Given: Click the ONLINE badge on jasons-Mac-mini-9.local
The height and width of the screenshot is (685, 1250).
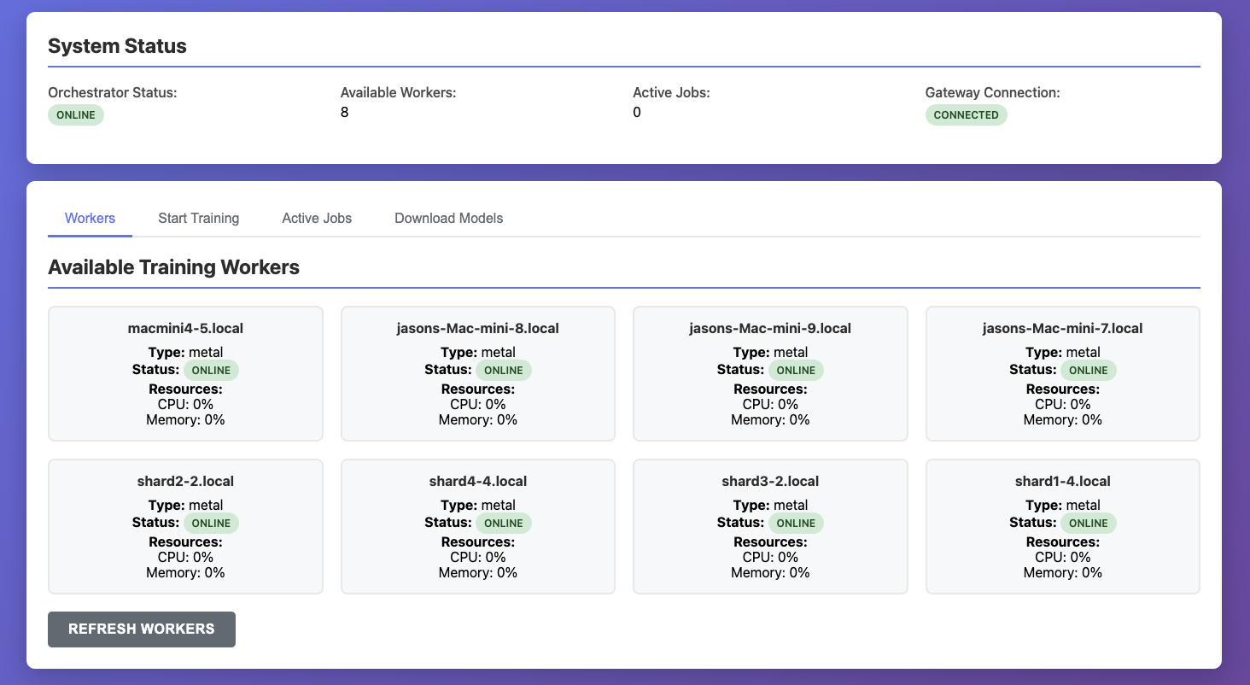Looking at the screenshot, I should pos(796,370).
